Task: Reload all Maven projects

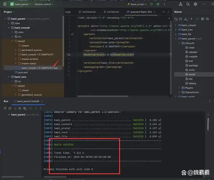Action: tap(176, 19)
